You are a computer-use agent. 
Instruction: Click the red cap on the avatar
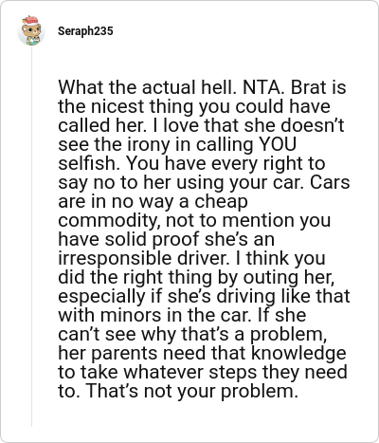pyautogui.click(x=31, y=20)
